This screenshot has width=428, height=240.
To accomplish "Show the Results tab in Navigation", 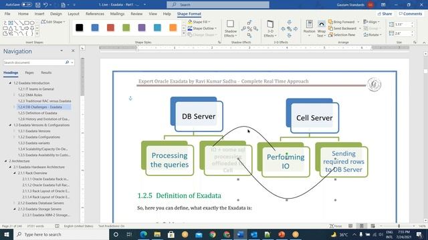I will click(46, 73).
